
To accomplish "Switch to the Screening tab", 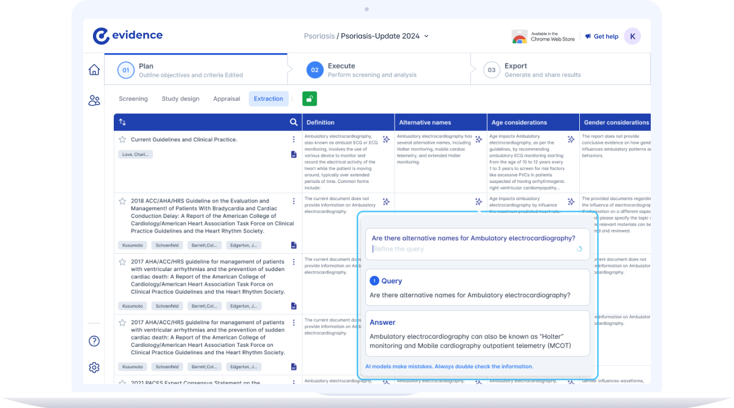I will (133, 99).
